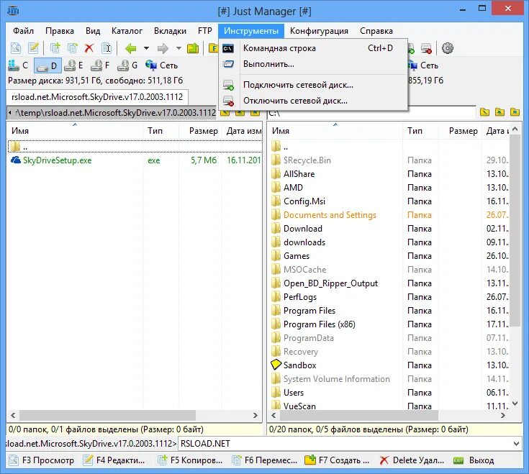Viewport: 529px width, 474px height.
Task: Click the Copy files toolbar icon
Action: coord(55,48)
